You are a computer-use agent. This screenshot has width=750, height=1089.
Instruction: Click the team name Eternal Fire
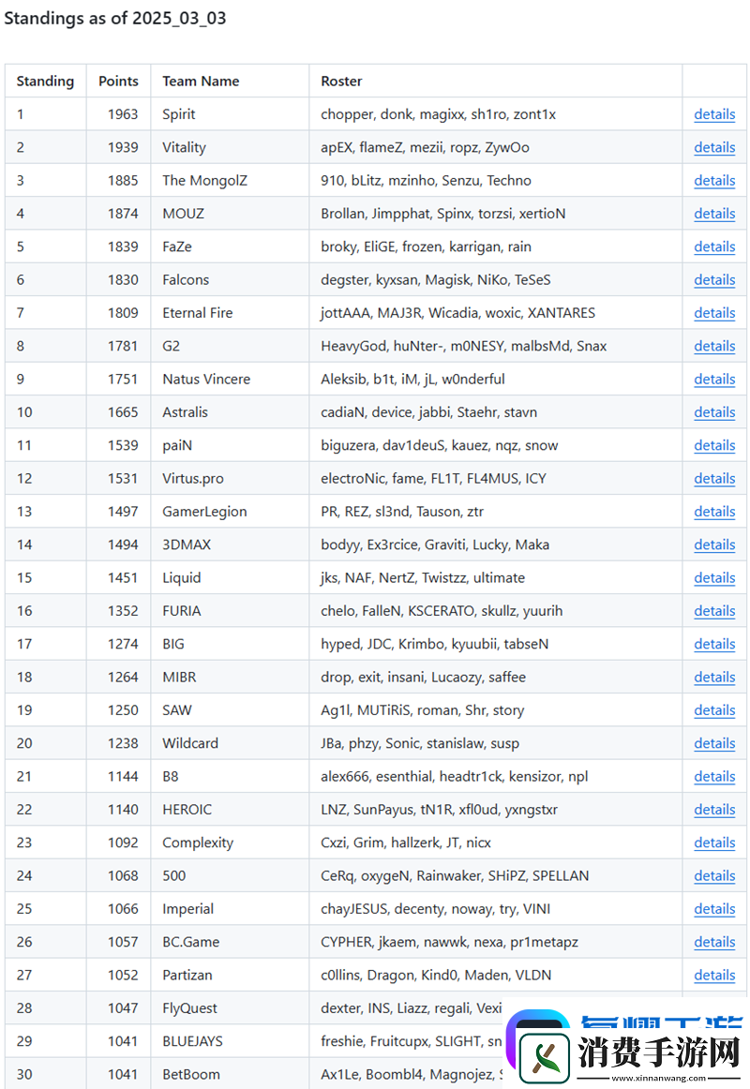(x=197, y=312)
